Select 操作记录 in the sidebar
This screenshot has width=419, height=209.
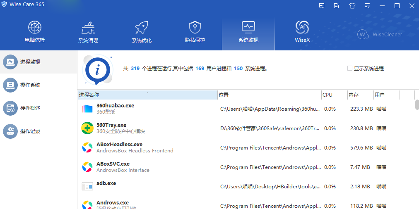(x=39, y=131)
